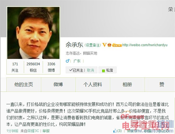Open the weibo.com/hwrichardyu link

(x=145, y=45)
